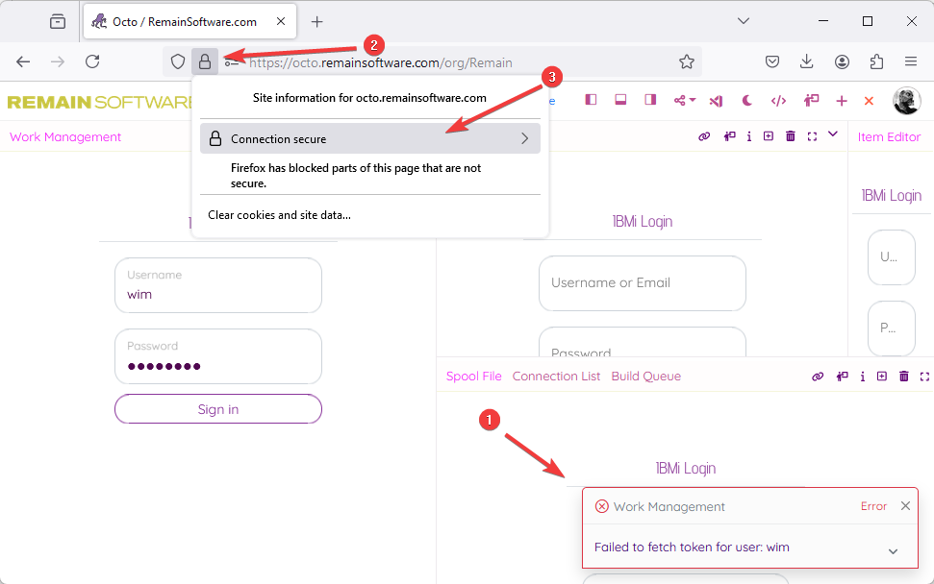
Task: Click the padlock site information icon
Action: [204, 61]
